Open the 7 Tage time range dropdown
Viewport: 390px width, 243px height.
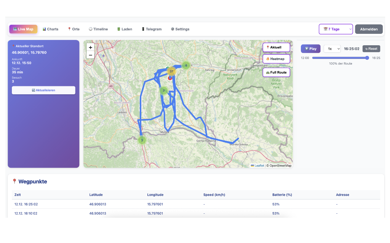[x=336, y=29]
